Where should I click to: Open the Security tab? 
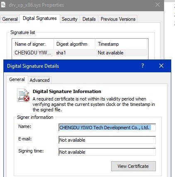[x=70, y=19]
